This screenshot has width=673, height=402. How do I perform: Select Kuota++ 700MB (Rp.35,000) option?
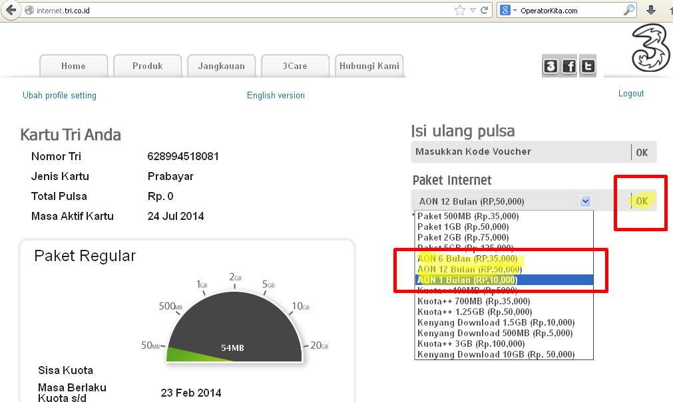[x=504, y=301]
